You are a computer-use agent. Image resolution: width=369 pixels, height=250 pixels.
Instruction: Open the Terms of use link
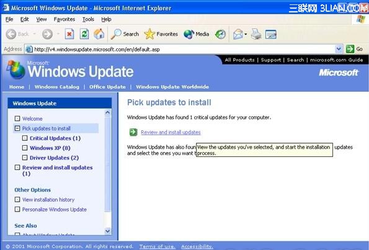click(157, 246)
